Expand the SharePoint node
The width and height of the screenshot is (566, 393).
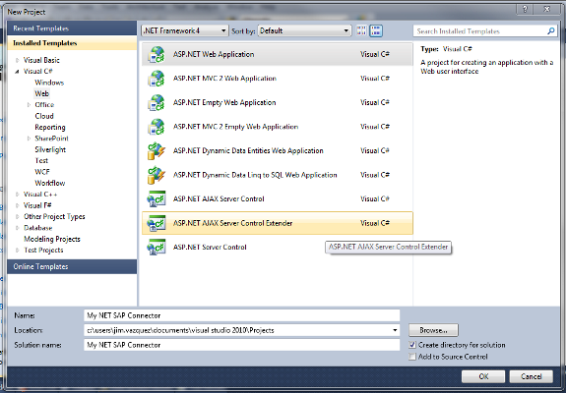click(29, 139)
